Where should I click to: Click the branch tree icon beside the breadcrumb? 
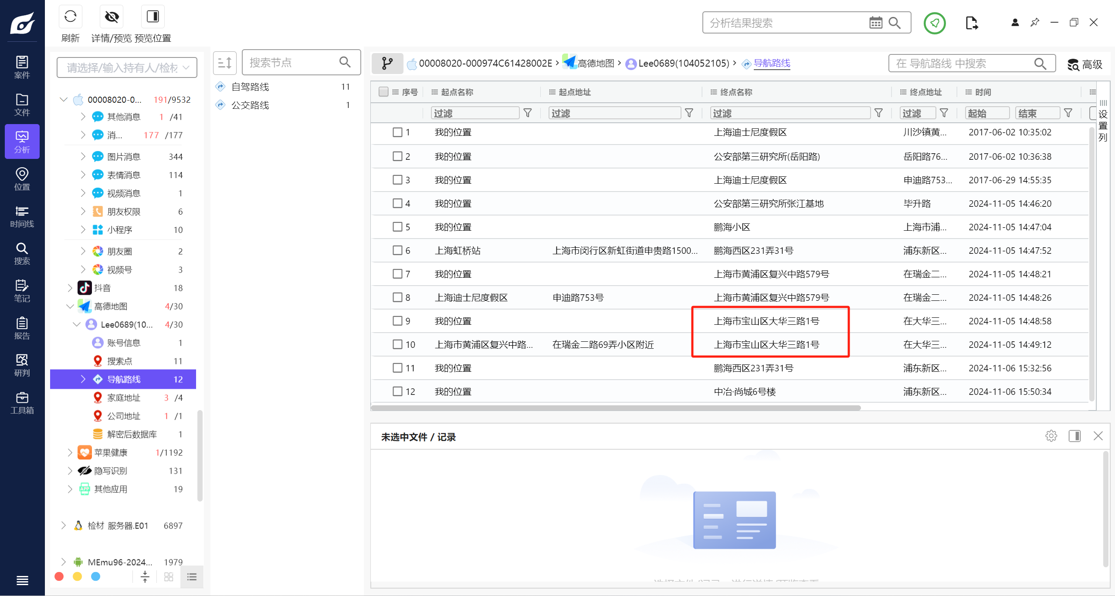[387, 64]
